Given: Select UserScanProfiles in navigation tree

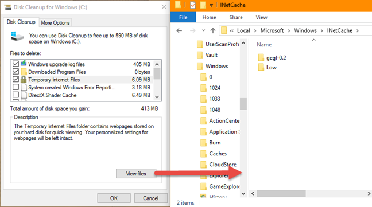Looking at the screenshot, I should (x=218, y=44).
